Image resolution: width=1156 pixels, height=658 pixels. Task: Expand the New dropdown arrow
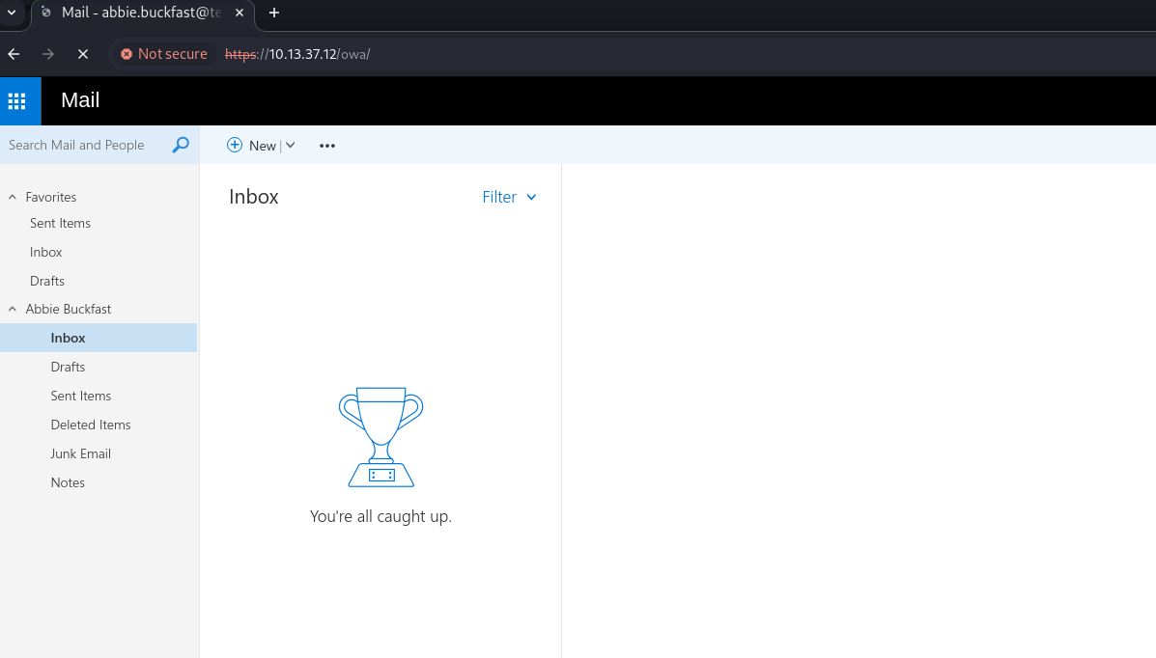[290, 145]
